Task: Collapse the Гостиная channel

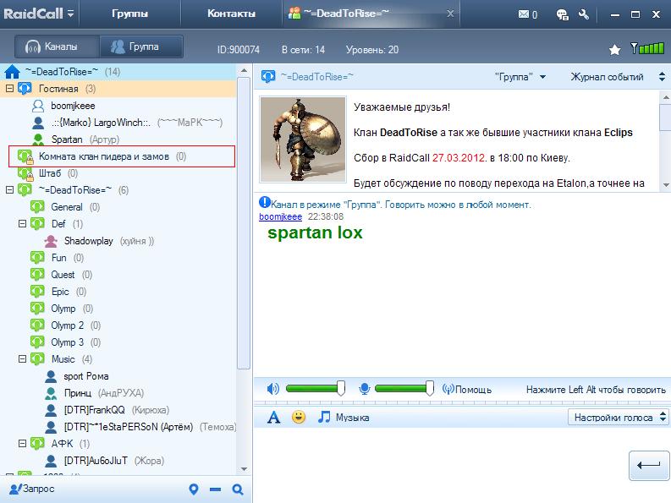Action: click(9, 89)
